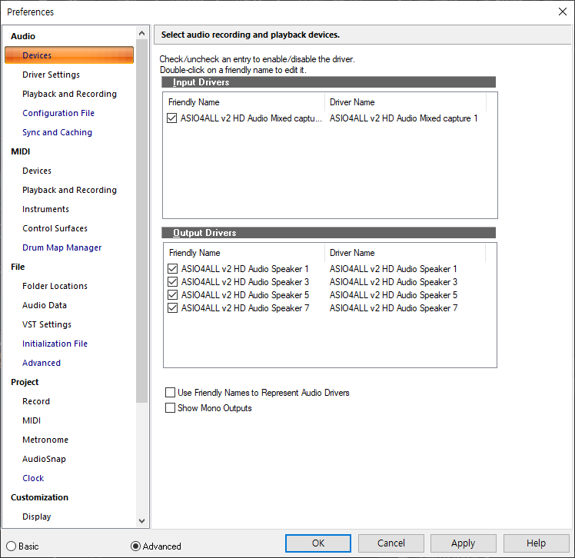Click the Help button
This screenshot has width=575, height=558.
pos(536,543)
